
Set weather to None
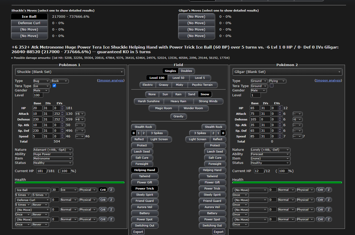(152, 94)
